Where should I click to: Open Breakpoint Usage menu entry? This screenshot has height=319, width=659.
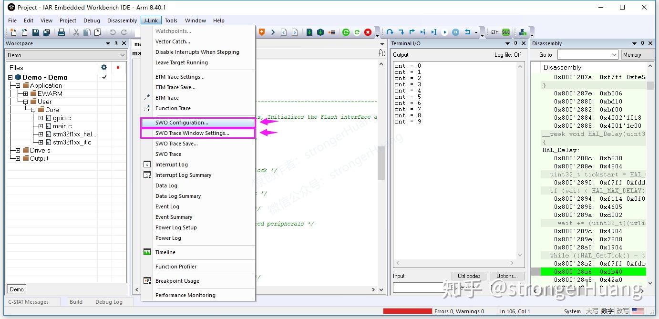[197, 281]
